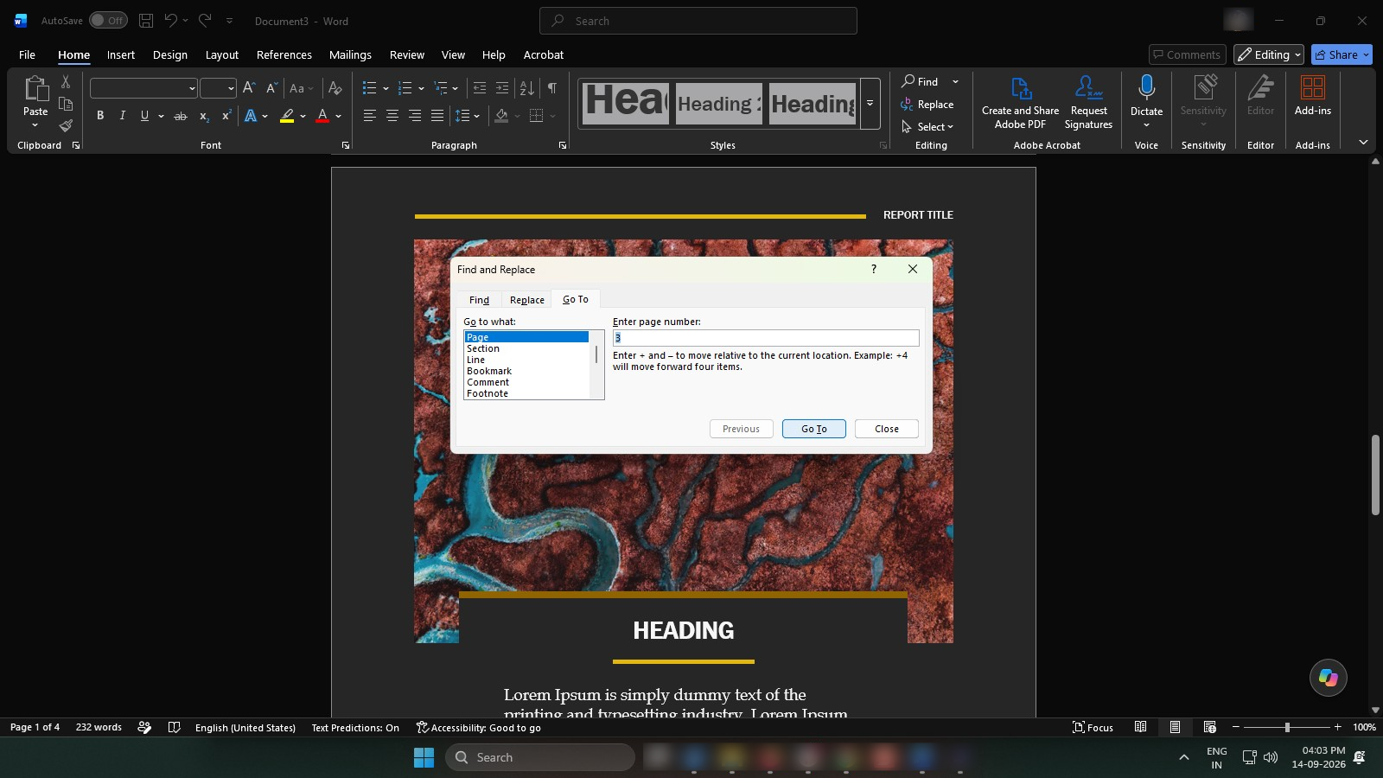
Task: Open the text highlight color picker arrow
Action: pos(303,116)
